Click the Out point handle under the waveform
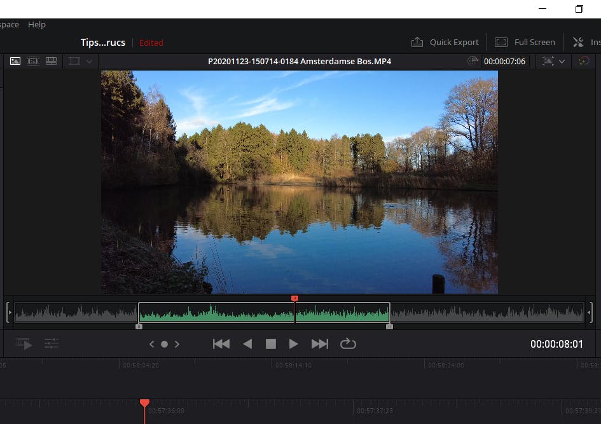 pyautogui.click(x=389, y=326)
